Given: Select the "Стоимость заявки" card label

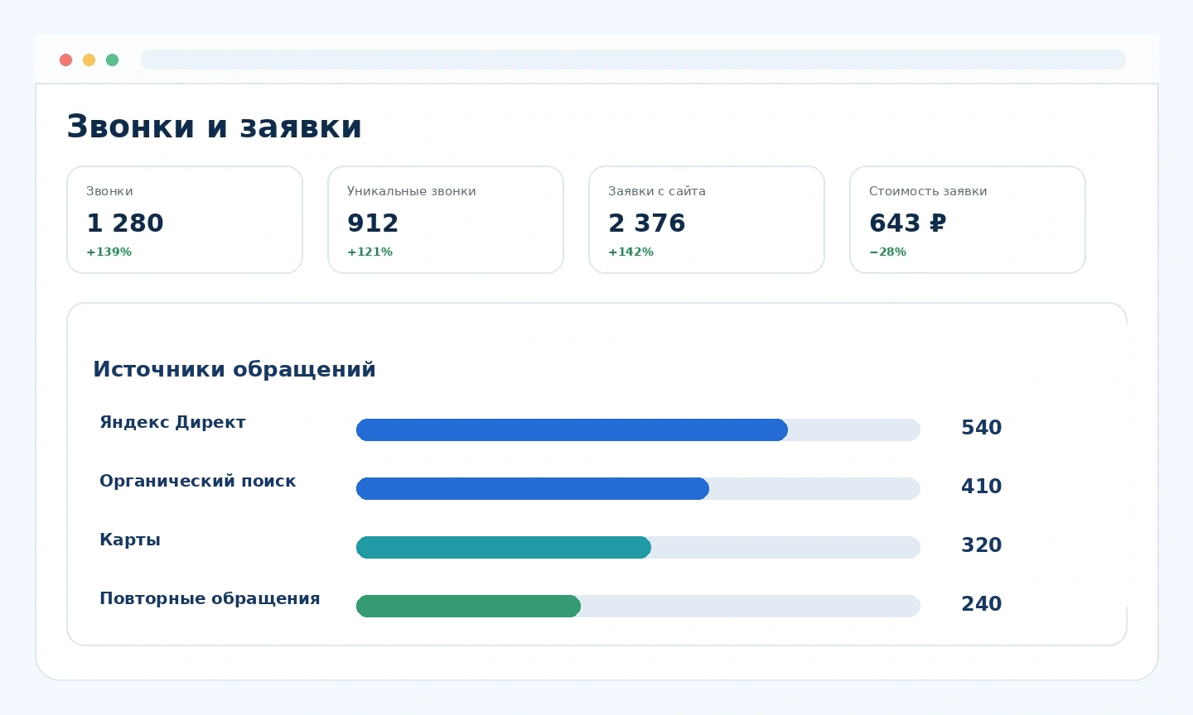Looking at the screenshot, I should 928,191.
